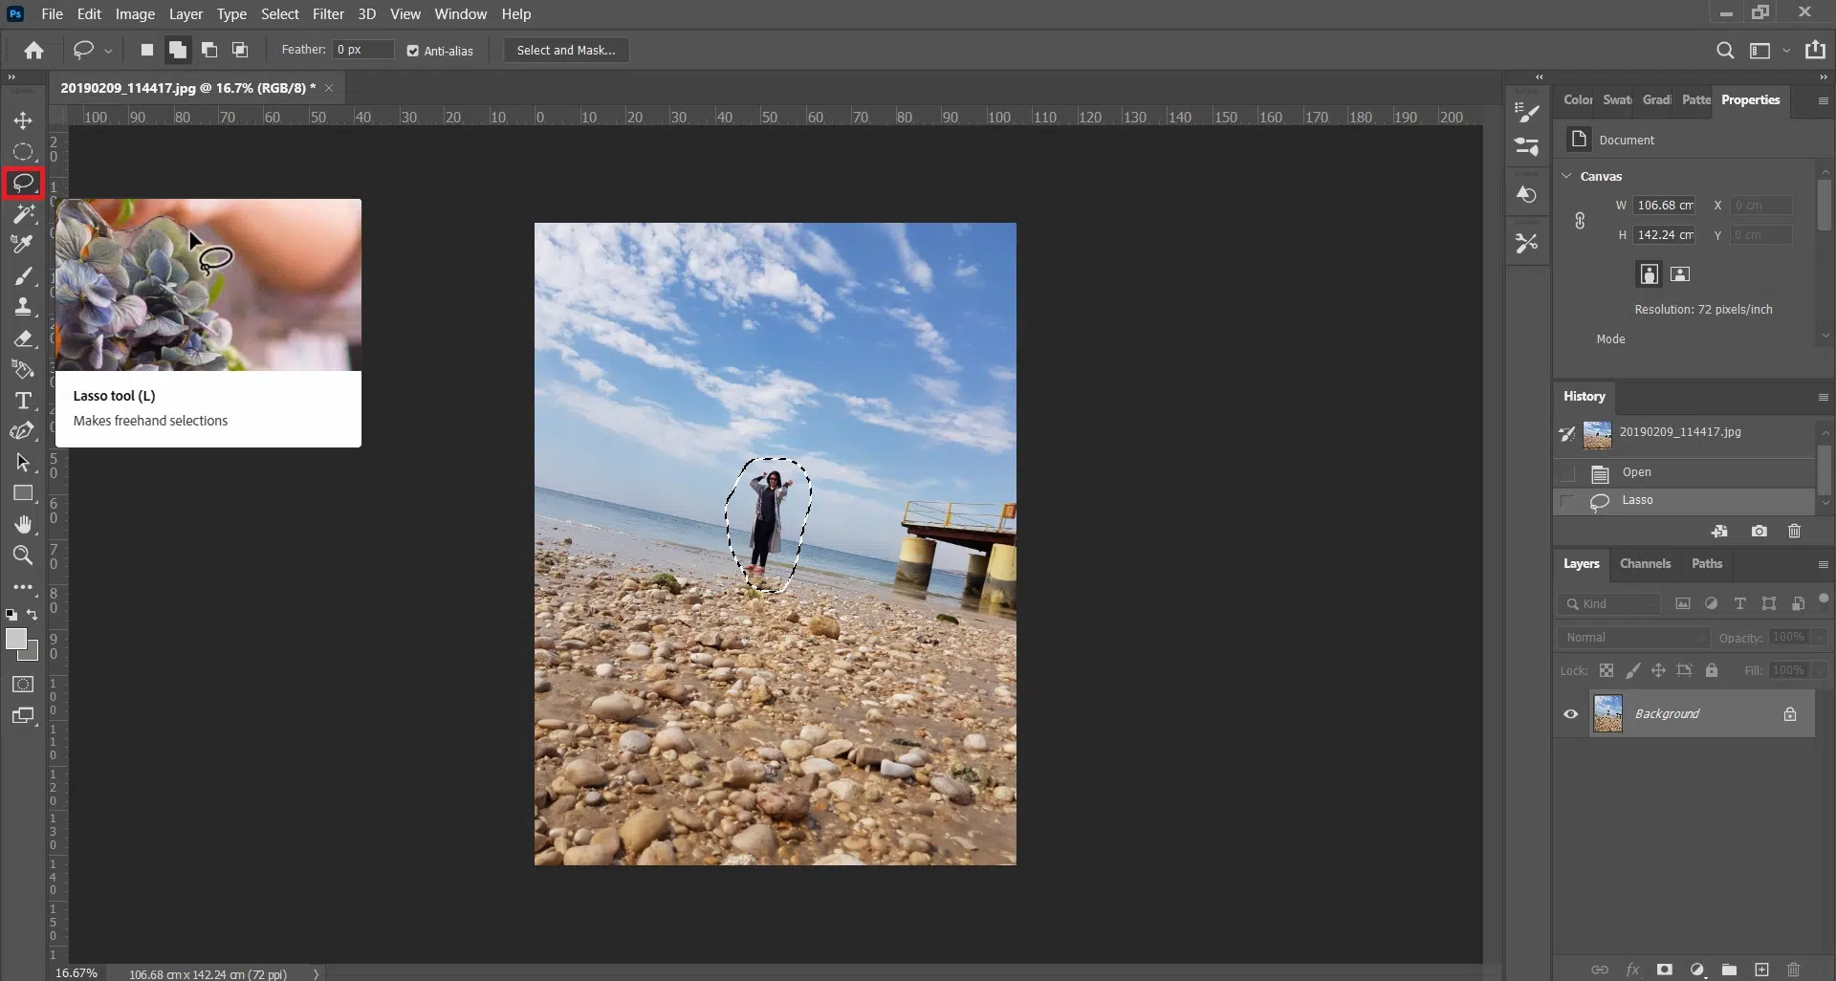
Task: Select the Move tool
Action: 23,120
